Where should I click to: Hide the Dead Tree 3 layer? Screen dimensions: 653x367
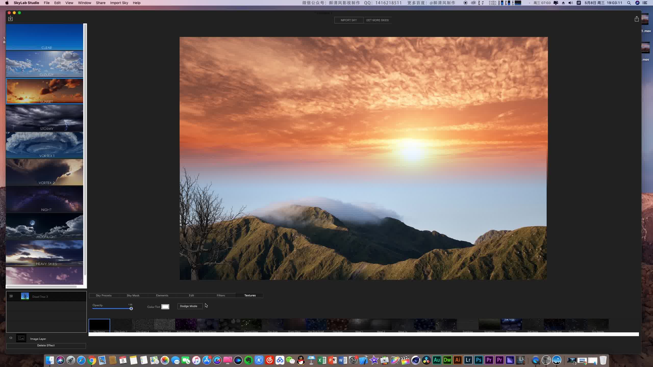[11, 296]
